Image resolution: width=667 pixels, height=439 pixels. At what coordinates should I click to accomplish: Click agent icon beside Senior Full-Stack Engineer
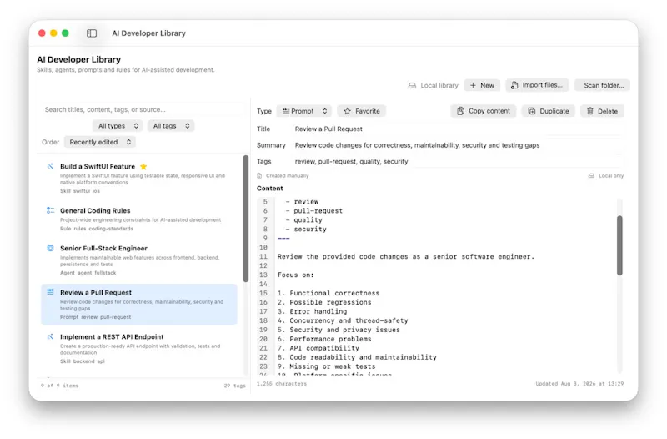point(50,248)
